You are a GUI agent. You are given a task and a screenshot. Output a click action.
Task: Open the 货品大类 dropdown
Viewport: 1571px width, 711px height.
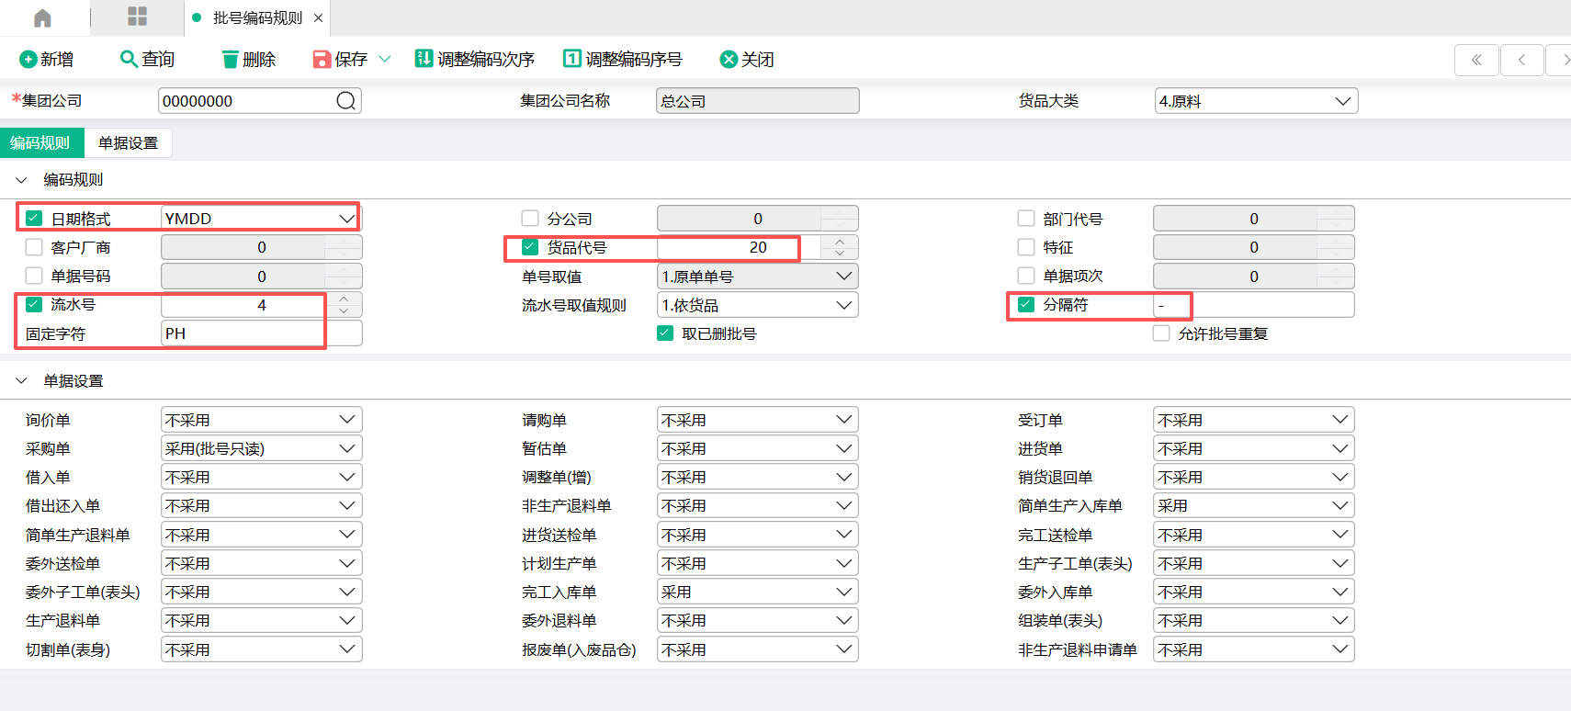(1342, 101)
